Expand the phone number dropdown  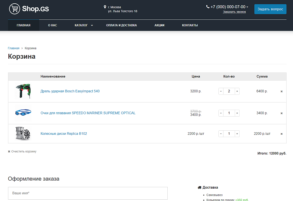[247, 7]
